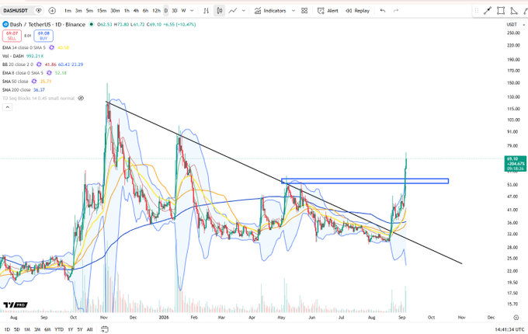Click the purple icon beside EMA 34

[51, 48]
